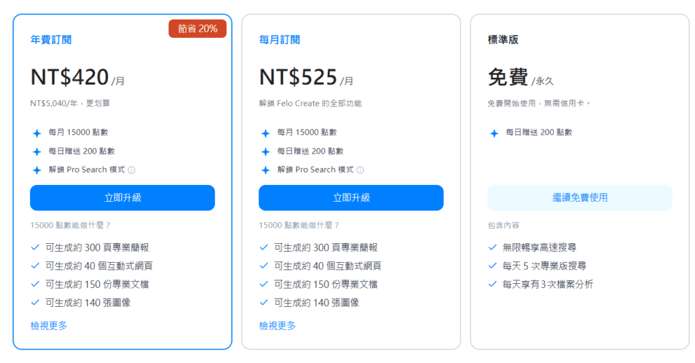Click the 節省 20% badge
This screenshot has height=363, width=695.
point(198,28)
